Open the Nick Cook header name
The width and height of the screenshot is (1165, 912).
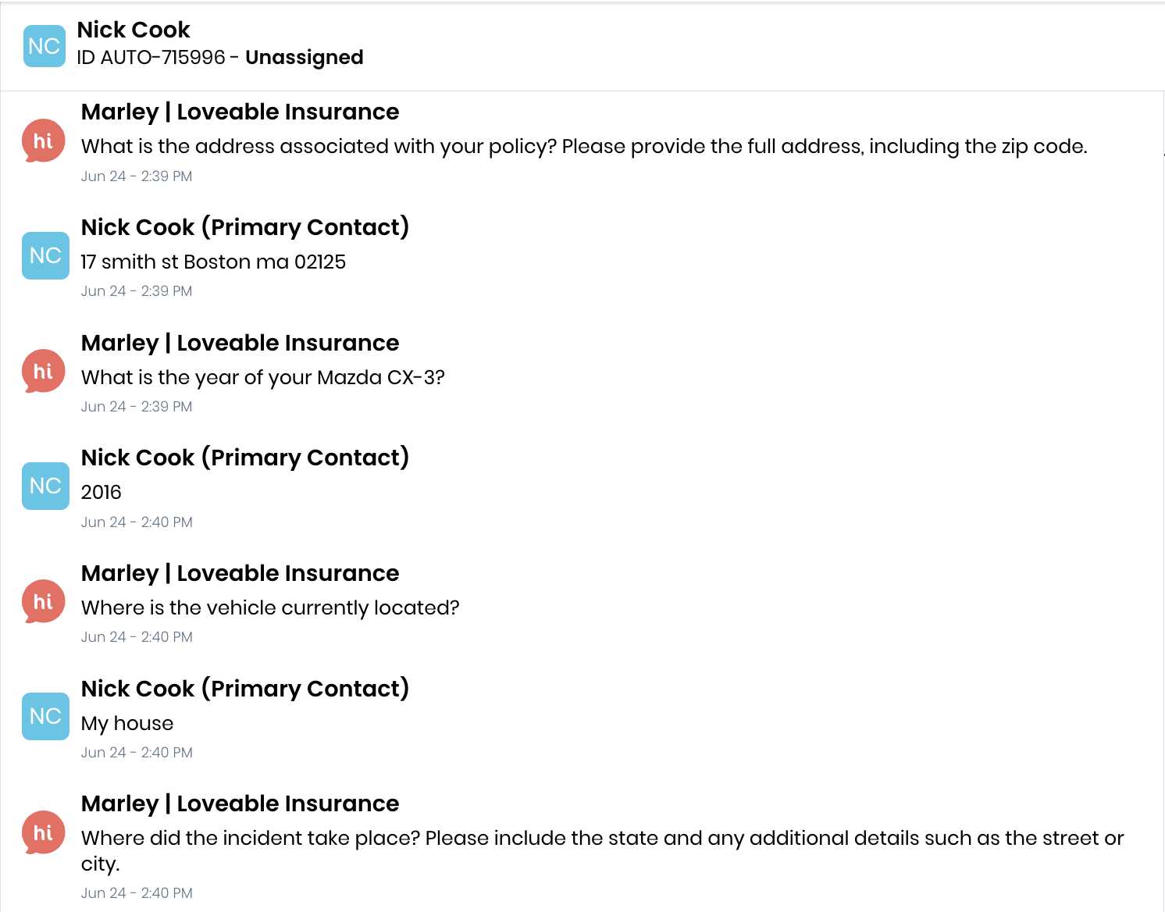(x=134, y=30)
